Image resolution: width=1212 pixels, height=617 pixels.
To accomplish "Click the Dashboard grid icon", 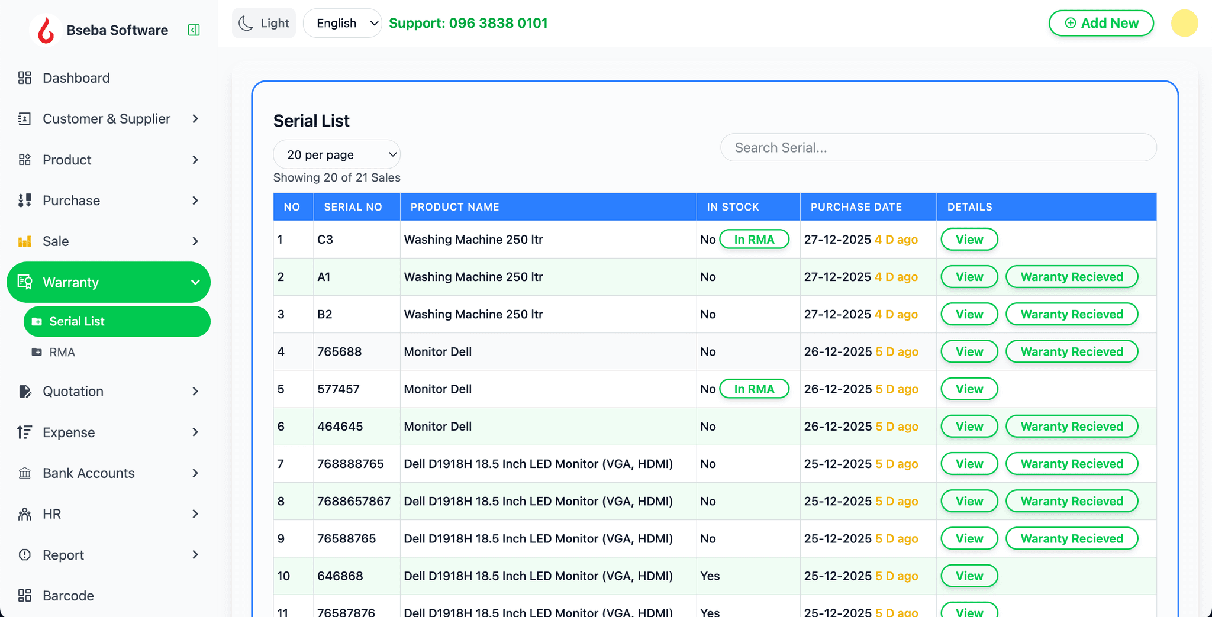I will (x=24, y=78).
